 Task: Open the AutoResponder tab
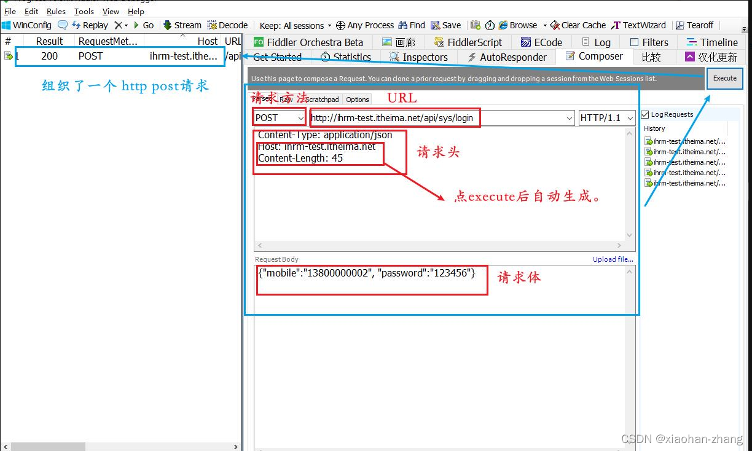[x=507, y=57]
